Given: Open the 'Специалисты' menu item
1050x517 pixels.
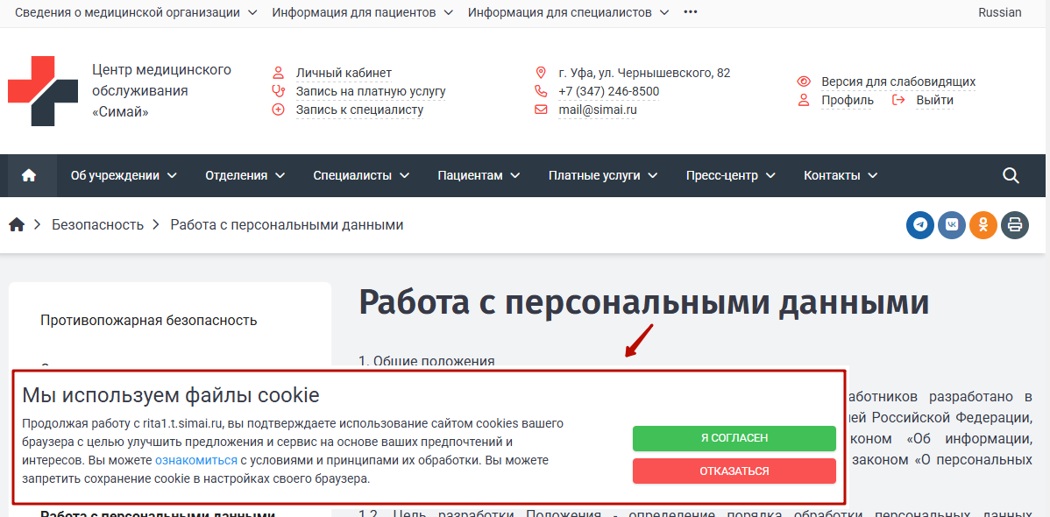Looking at the screenshot, I should (361, 175).
